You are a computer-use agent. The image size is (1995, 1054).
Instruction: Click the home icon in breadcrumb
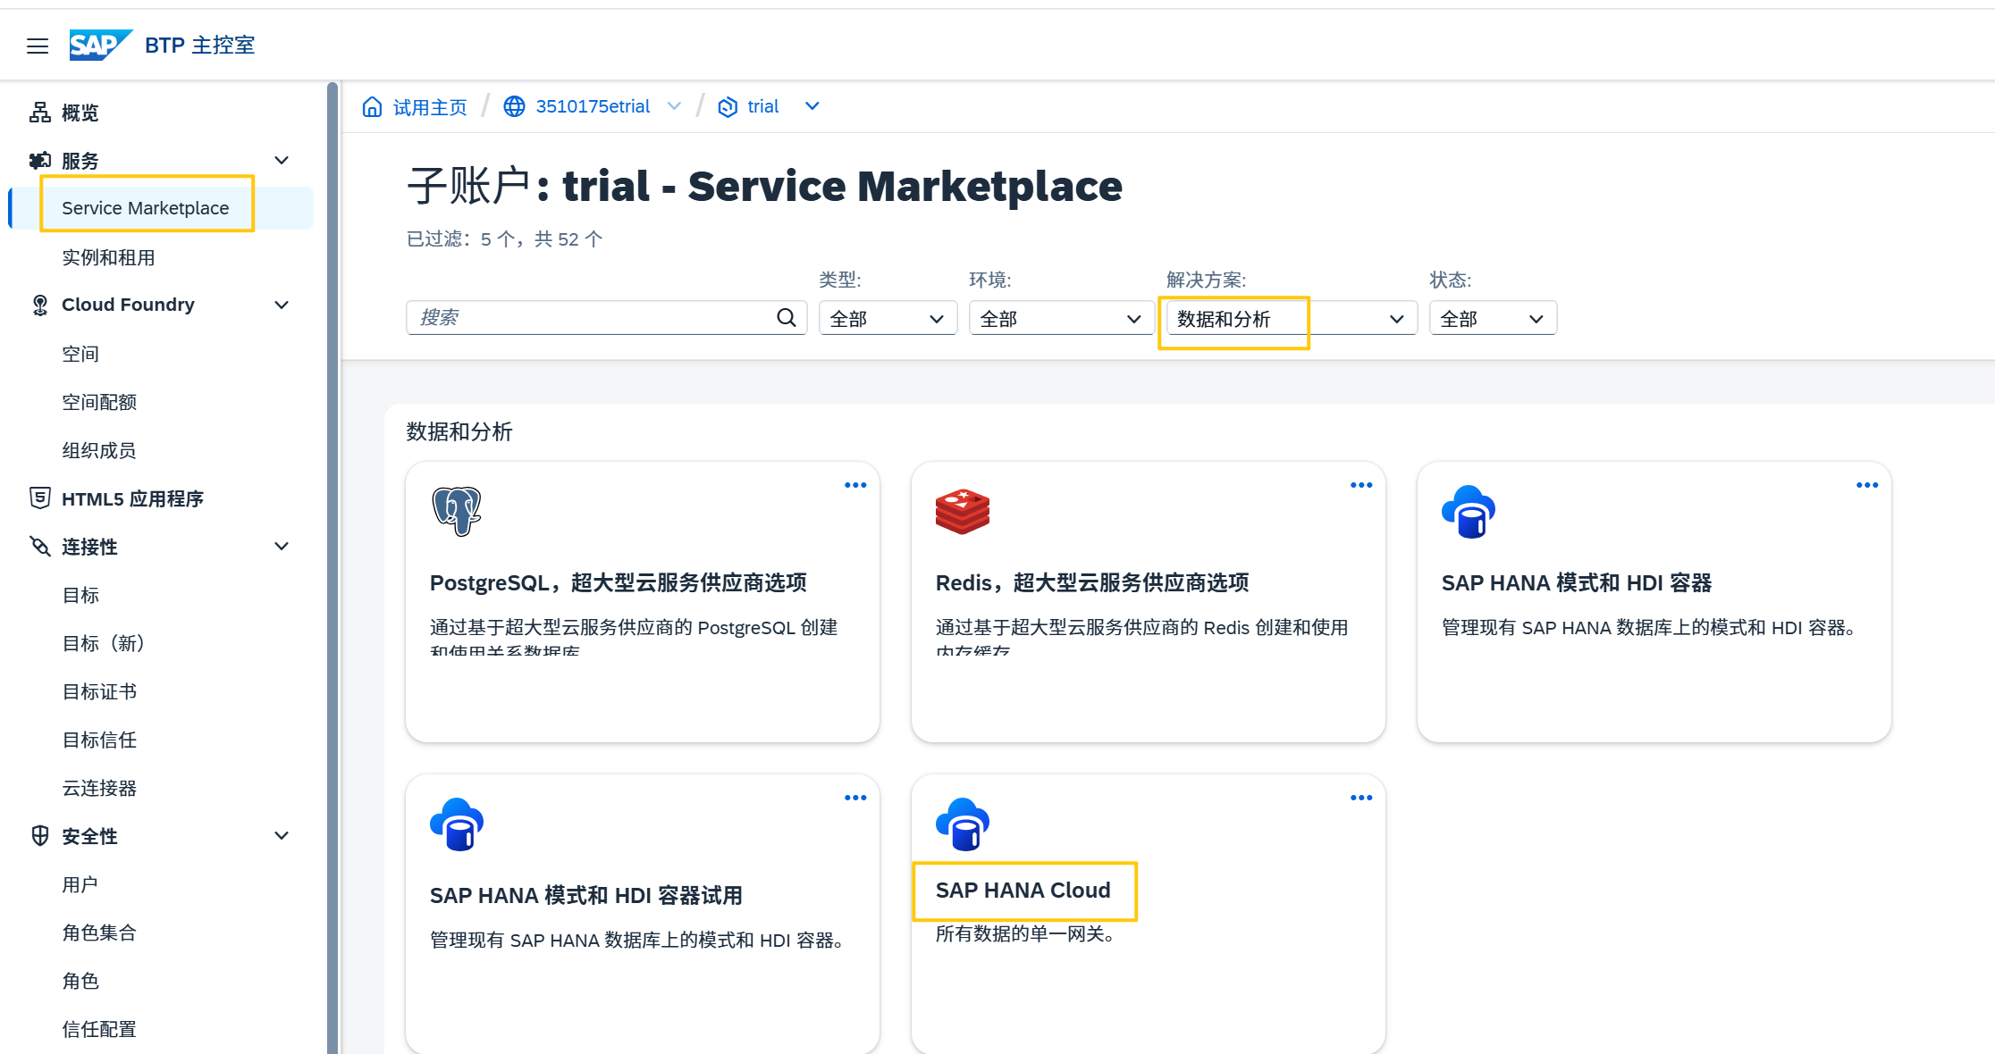[x=372, y=107]
